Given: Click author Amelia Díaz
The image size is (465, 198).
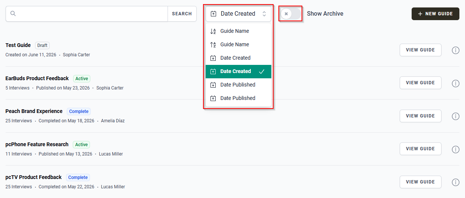Looking at the screenshot, I should point(113,121).
